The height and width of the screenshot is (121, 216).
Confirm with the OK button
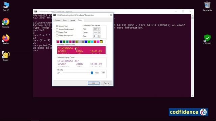[x=93, y=83]
